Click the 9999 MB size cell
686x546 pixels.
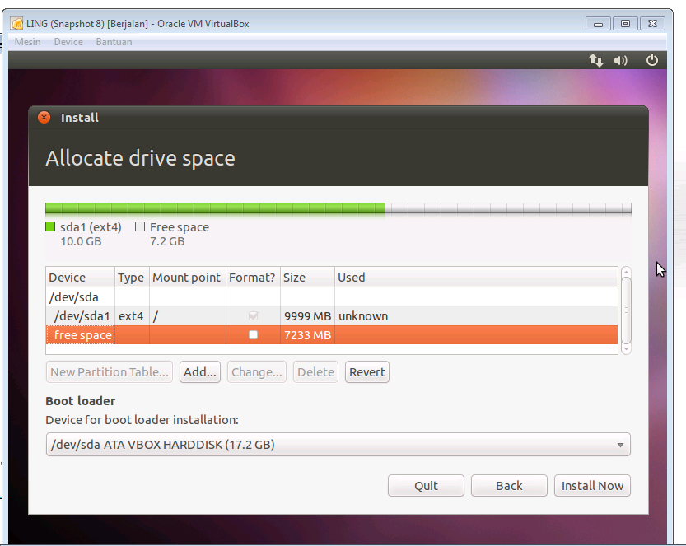tap(307, 316)
